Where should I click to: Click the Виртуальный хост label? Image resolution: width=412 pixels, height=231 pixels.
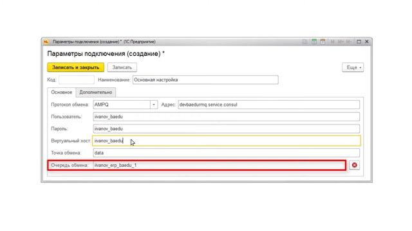71,141
